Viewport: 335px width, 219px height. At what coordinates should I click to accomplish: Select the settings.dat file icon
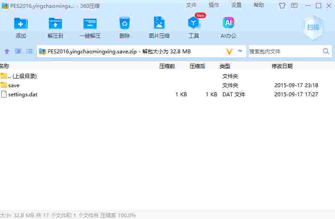3,94
